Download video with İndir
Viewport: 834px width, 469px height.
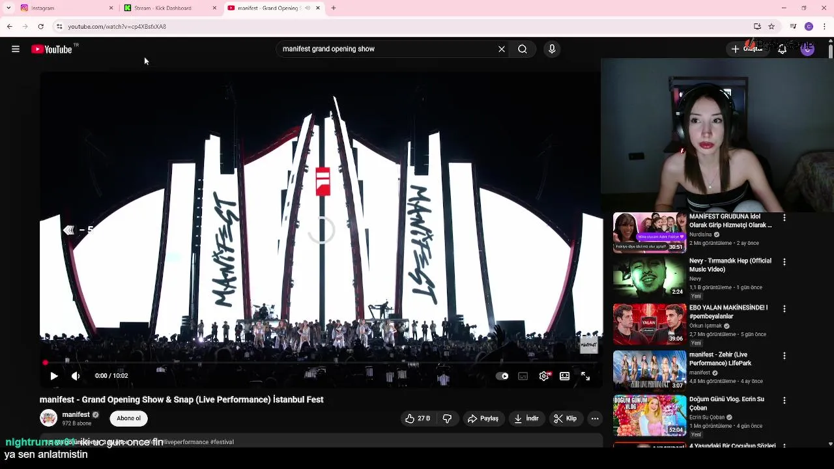tap(526, 419)
